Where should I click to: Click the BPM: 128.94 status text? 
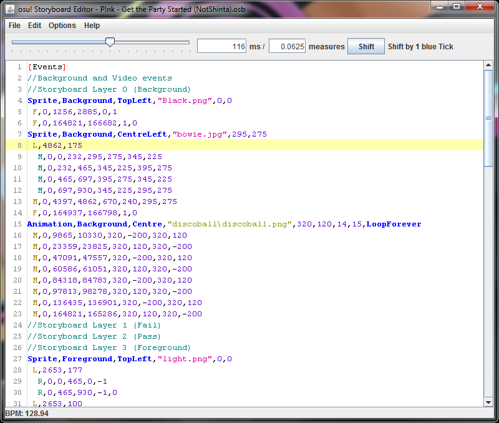[x=27, y=414]
